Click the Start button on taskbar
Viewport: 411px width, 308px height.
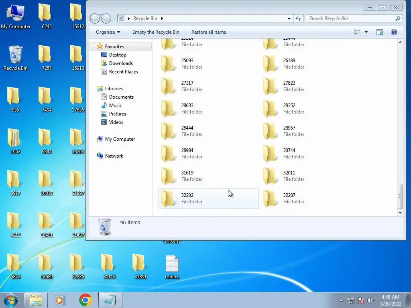tap(11, 300)
